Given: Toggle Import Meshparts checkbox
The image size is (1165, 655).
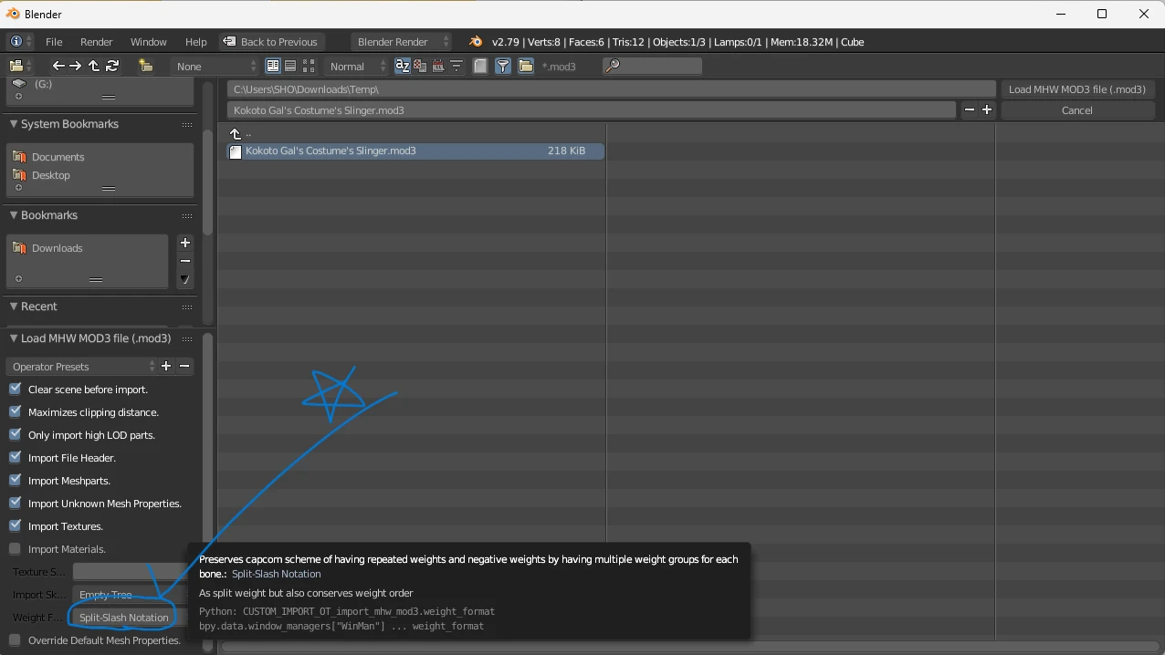Looking at the screenshot, I should pyautogui.click(x=15, y=480).
